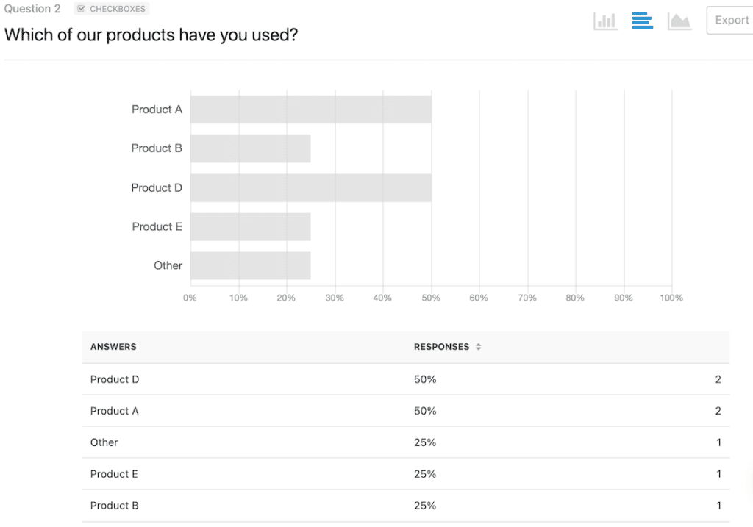Click the checkmark icon in the CHECKBOXES badge

coord(80,8)
